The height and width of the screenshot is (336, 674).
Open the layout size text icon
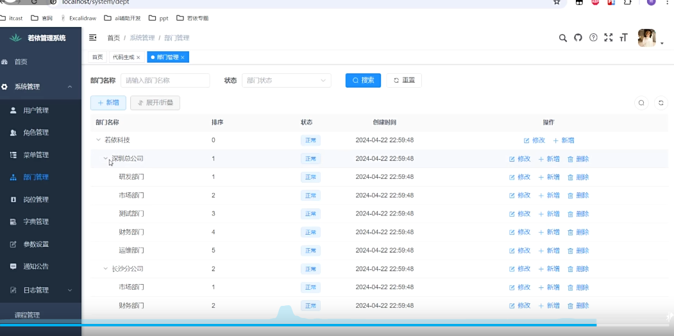[x=623, y=38]
